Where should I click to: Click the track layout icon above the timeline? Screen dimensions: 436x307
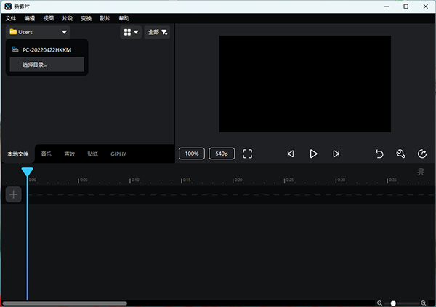[421, 172]
